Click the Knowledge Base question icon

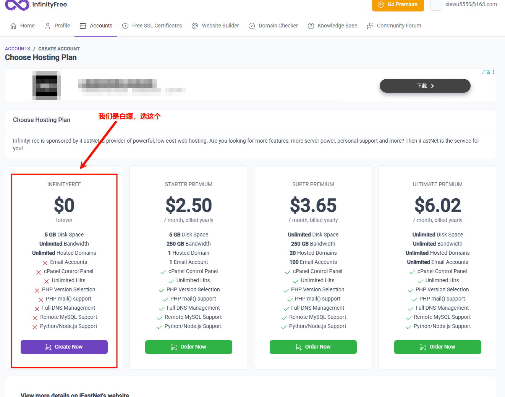(311, 26)
